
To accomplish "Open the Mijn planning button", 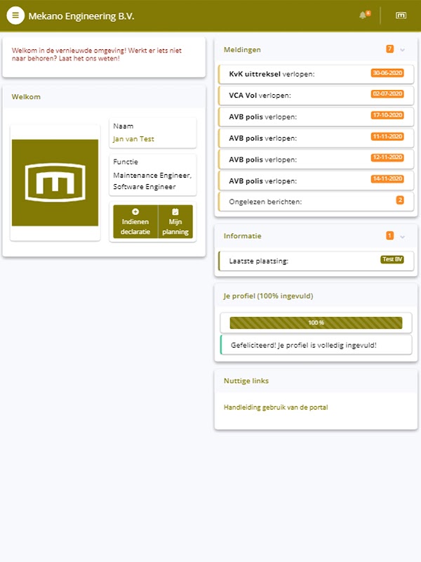I will coord(175,221).
